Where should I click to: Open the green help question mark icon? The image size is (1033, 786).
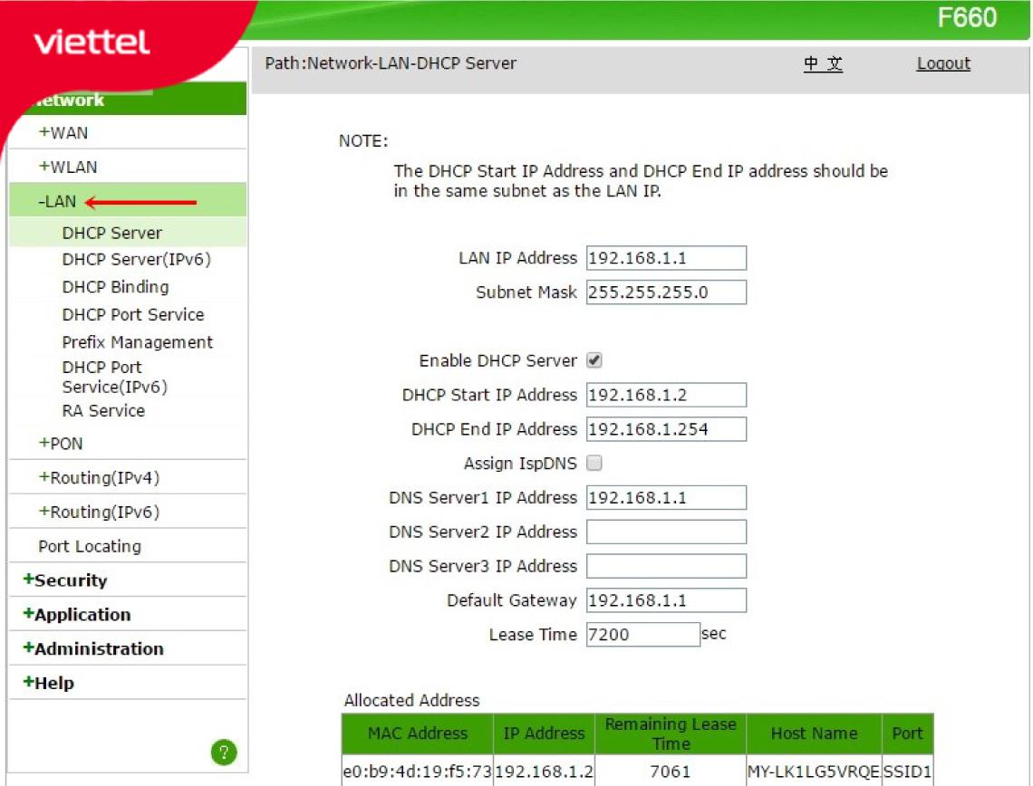tap(223, 752)
